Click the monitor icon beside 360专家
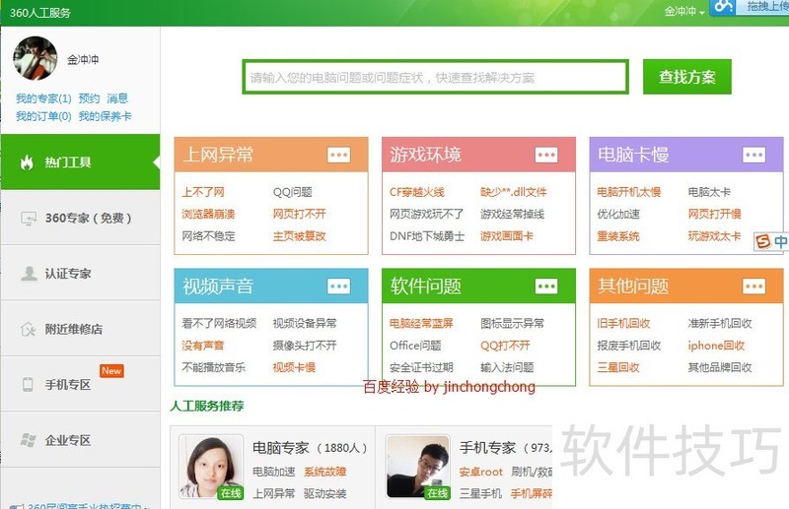The image size is (789, 509). click(29, 219)
